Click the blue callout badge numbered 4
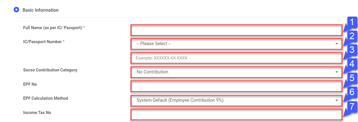 tap(352, 64)
